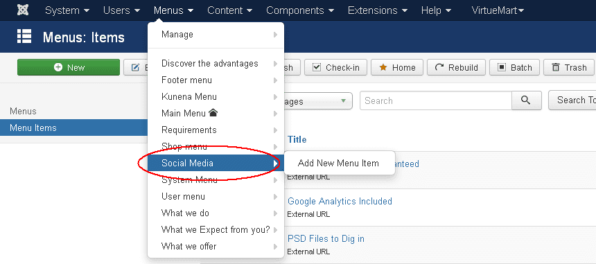The image size is (596, 264).
Task: Click the home icon beside Main Menu
Action: [x=213, y=113]
